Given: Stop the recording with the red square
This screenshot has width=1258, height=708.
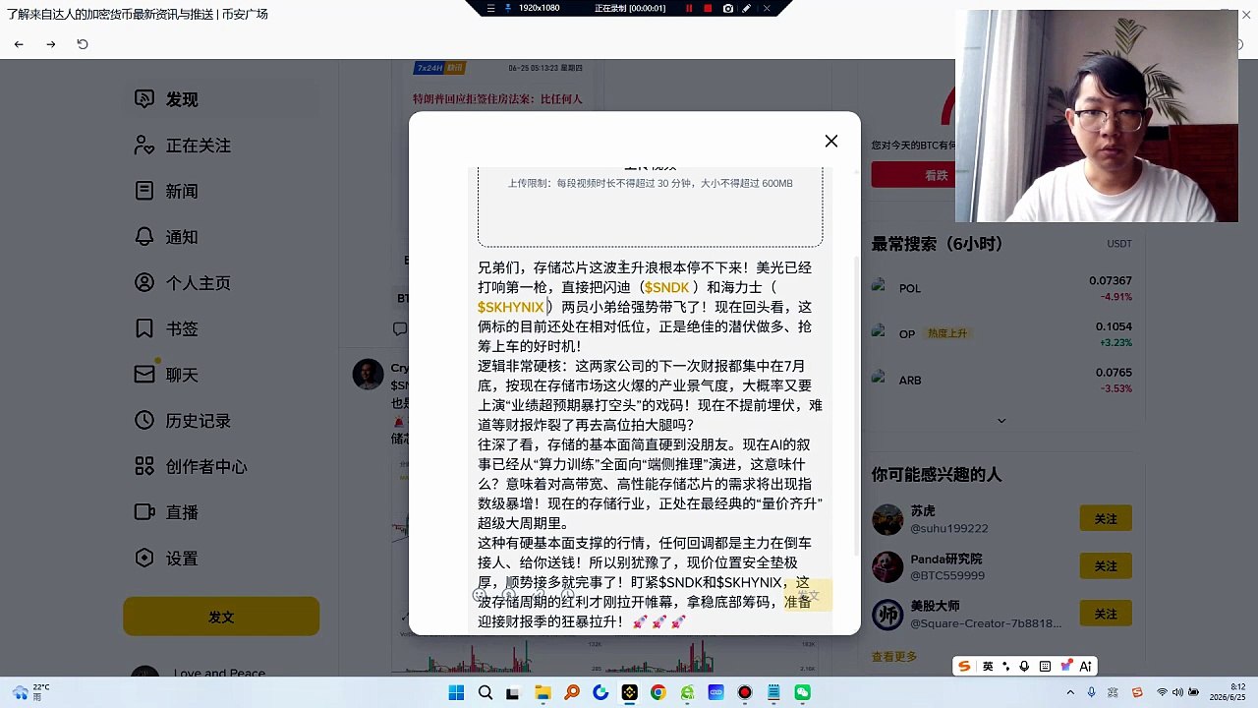Looking at the screenshot, I should click(x=708, y=8).
